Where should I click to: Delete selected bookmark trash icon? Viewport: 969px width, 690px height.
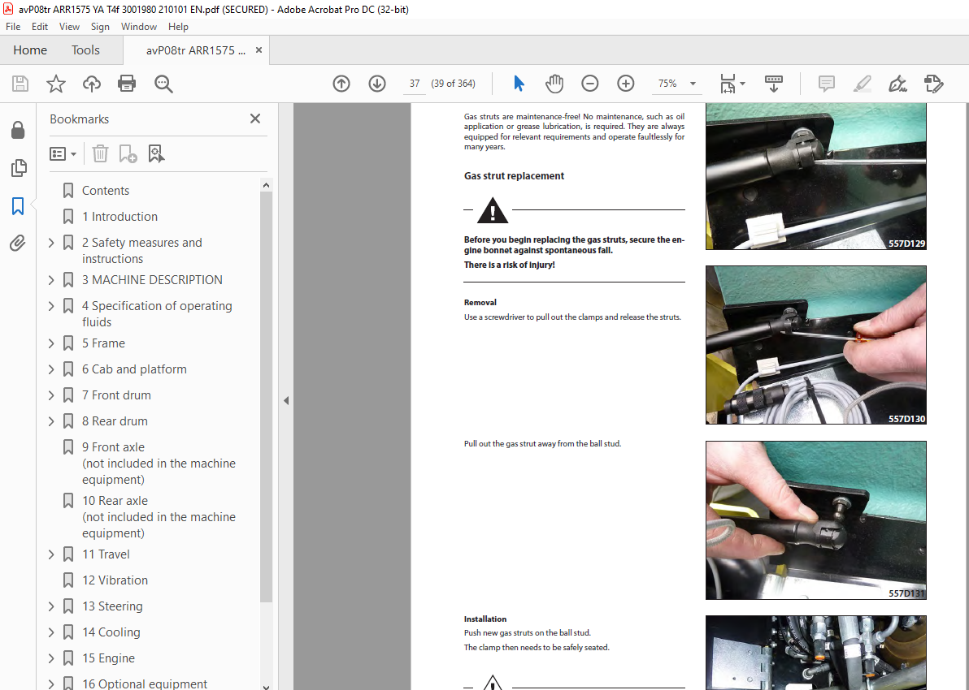pyautogui.click(x=100, y=153)
